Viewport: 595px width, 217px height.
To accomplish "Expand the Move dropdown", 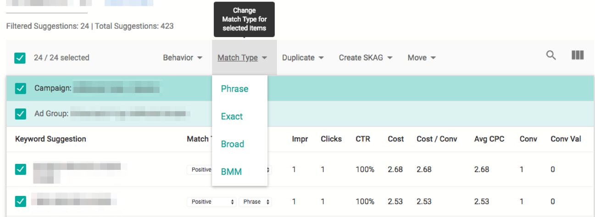I will (422, 58).
